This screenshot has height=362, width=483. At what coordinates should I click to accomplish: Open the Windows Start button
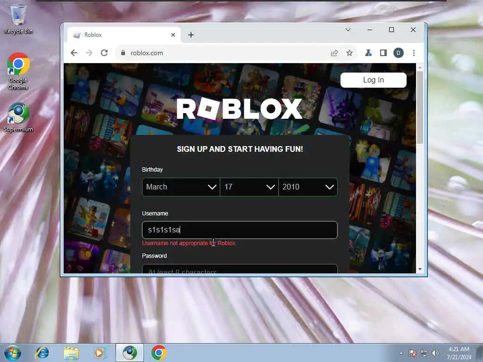[x=13, y=353]
